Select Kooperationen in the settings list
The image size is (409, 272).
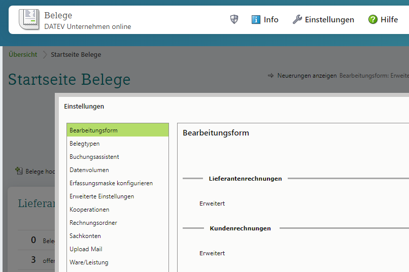[x=89, y=210]
